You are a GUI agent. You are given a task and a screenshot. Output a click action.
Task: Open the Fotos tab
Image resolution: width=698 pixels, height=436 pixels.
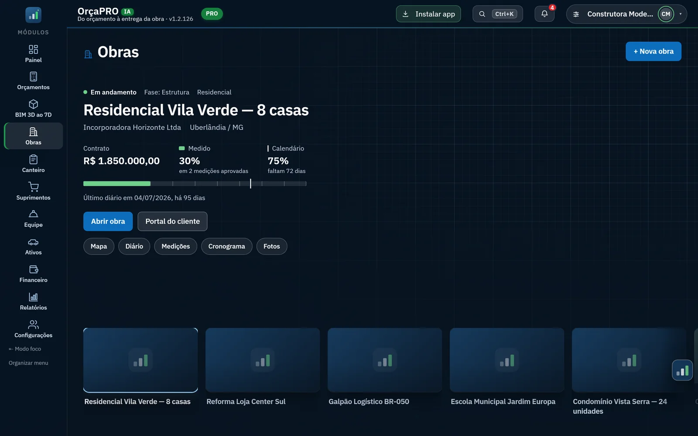272,246
